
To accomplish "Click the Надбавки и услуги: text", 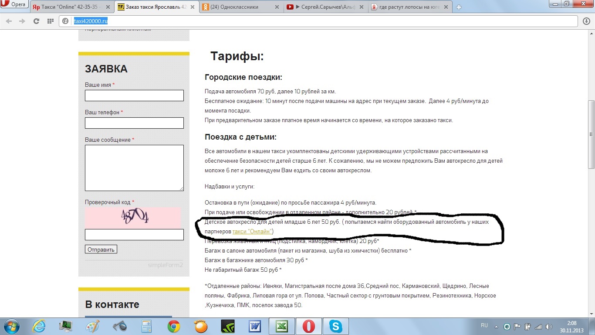I will point(230,187).
